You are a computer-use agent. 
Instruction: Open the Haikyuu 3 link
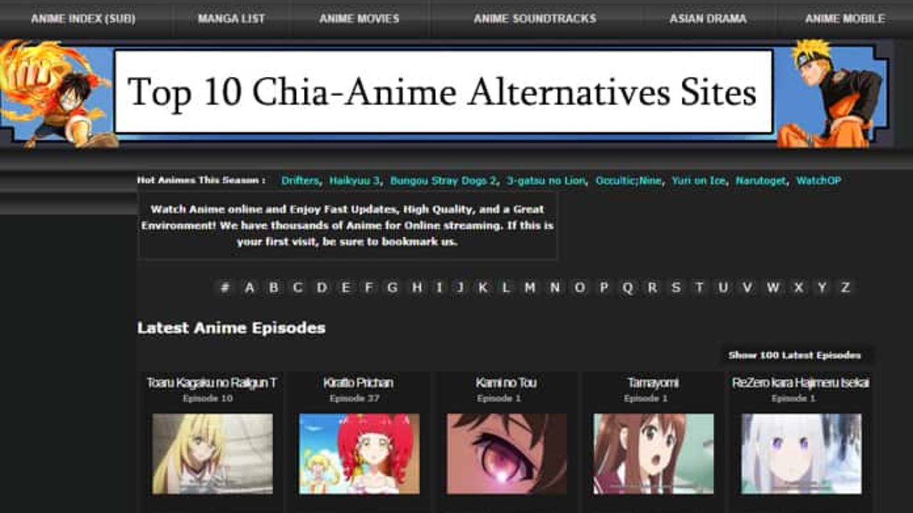(x=355, y=181)
